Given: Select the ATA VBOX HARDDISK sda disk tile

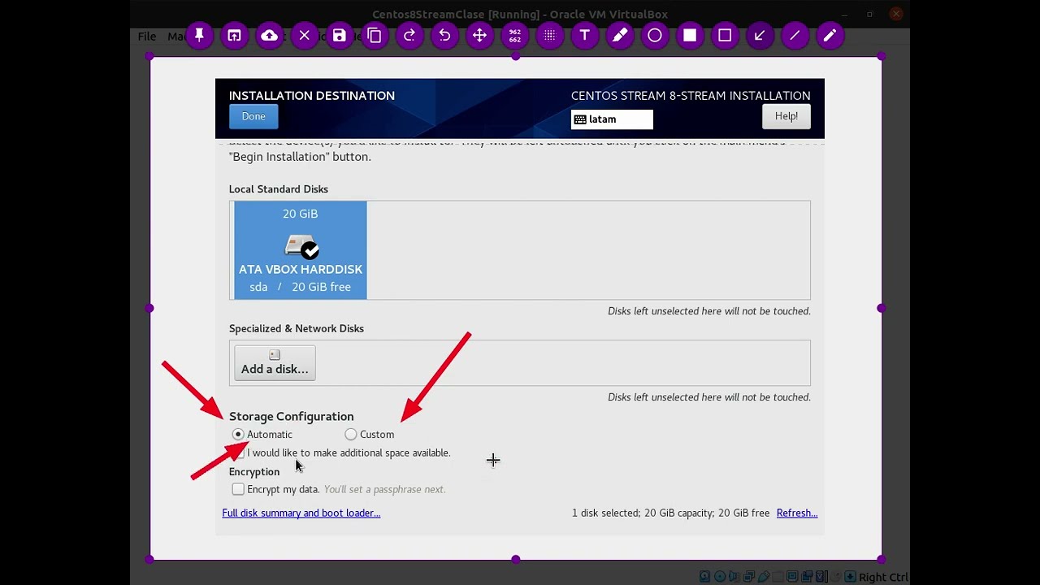Looking at the screenshot, I should (x=301, y=250).
